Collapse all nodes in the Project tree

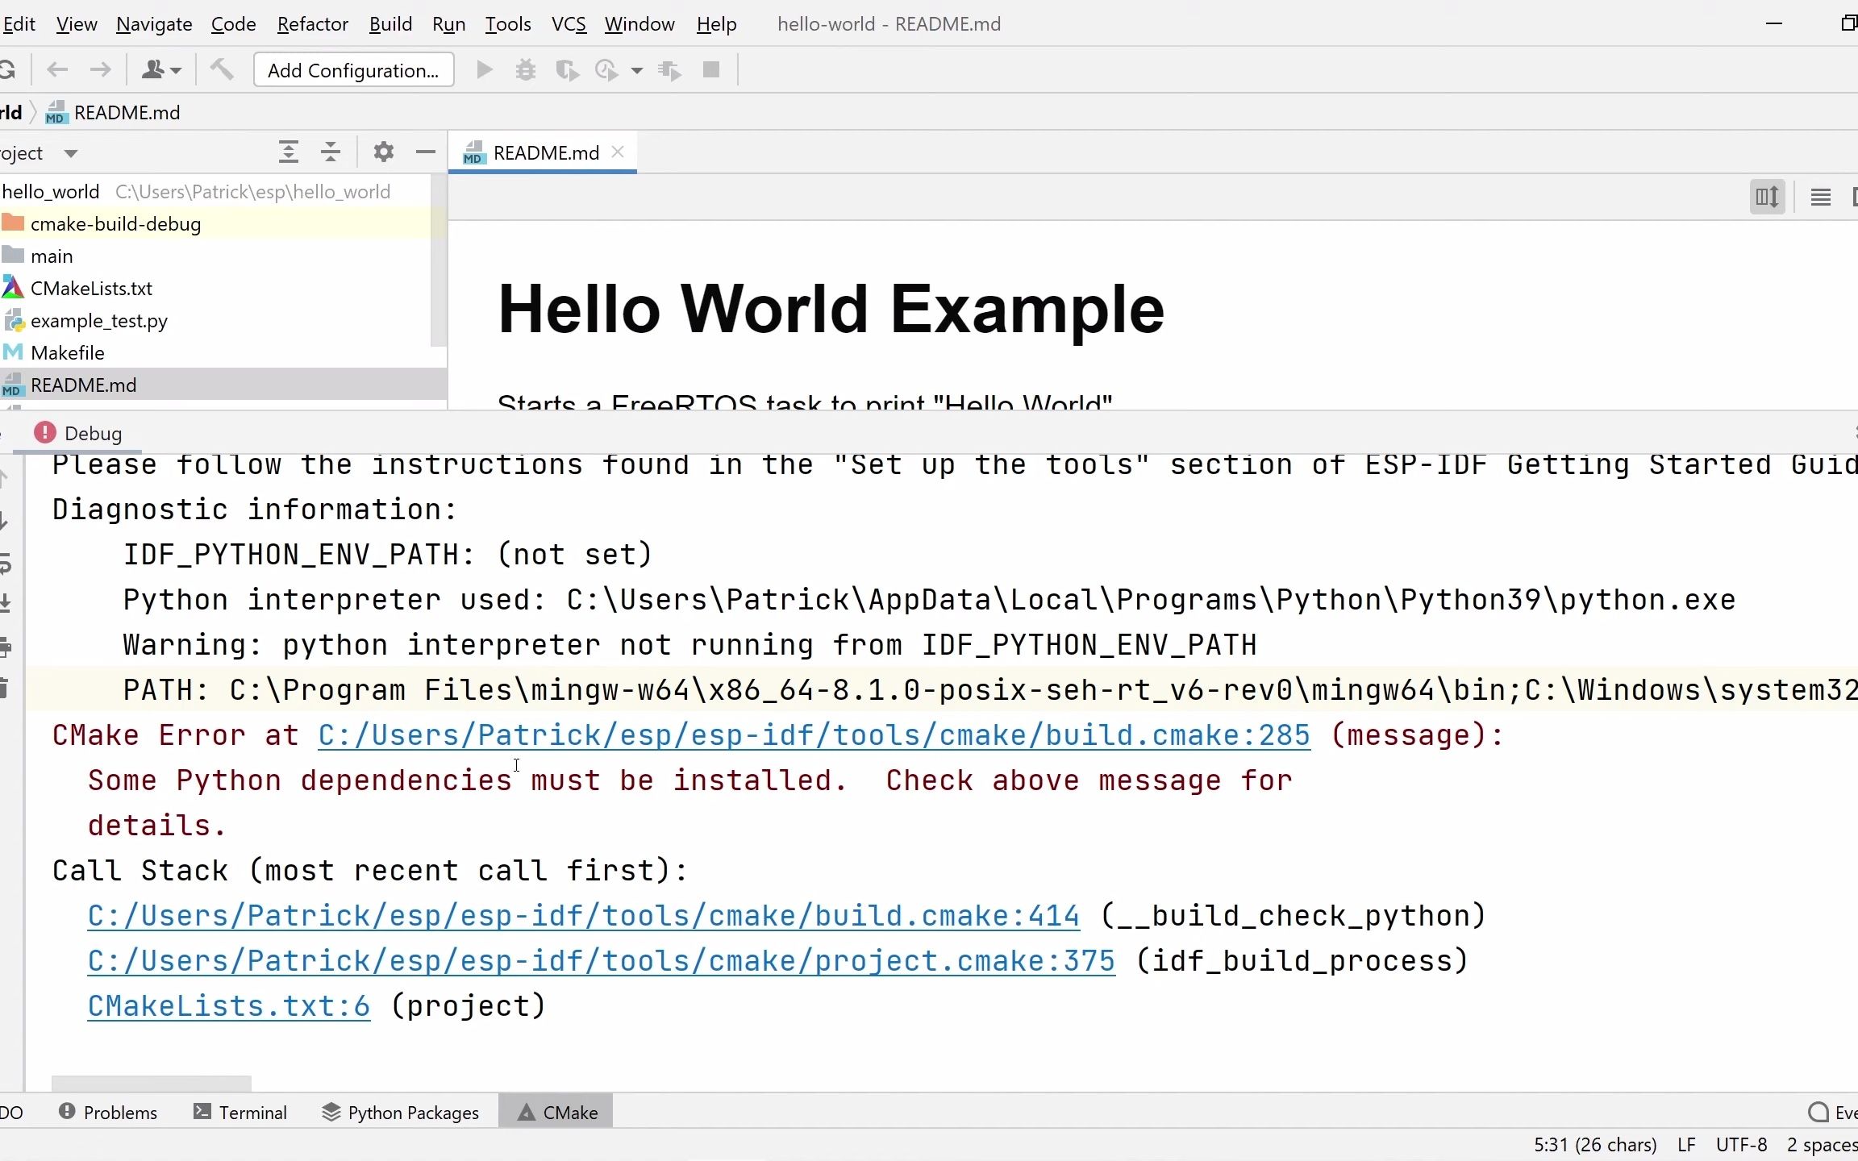[x=331, y=152]
